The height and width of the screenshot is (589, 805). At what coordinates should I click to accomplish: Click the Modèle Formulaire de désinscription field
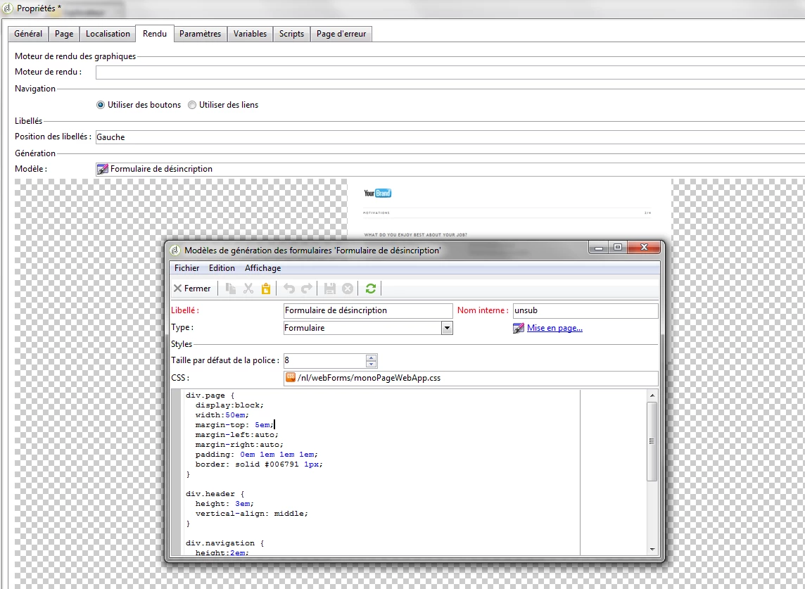(x=450, y=169)
